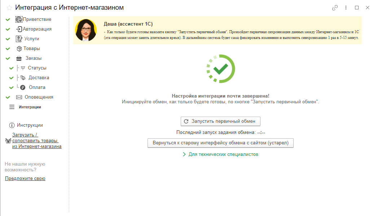
Task: Click the large green checkmark progress circle
Action: 220,69
